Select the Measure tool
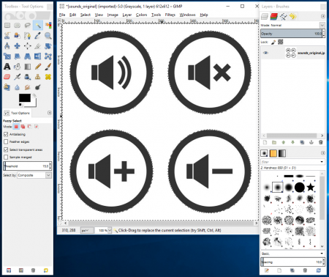The image size is (329, 277). [x=7, y=46]
